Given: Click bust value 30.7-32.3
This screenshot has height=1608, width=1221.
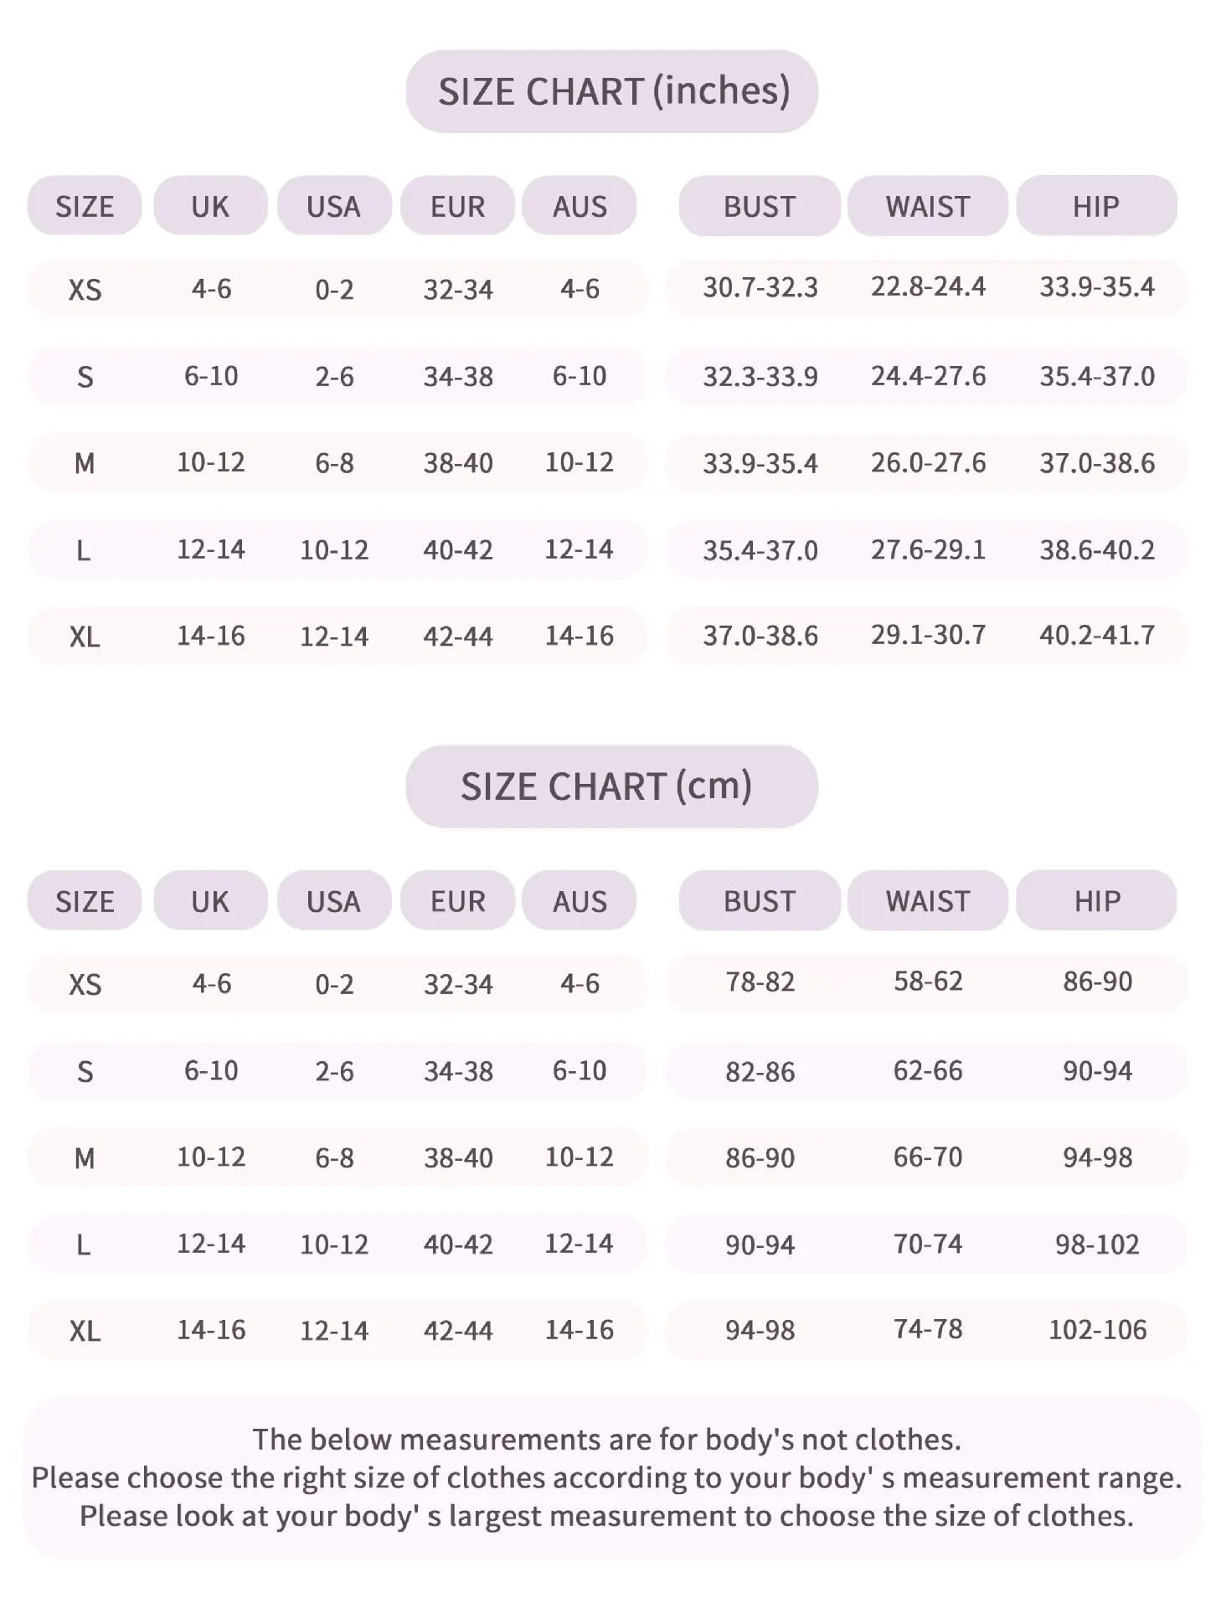Looking at the screenshot, I should [760, 287].
